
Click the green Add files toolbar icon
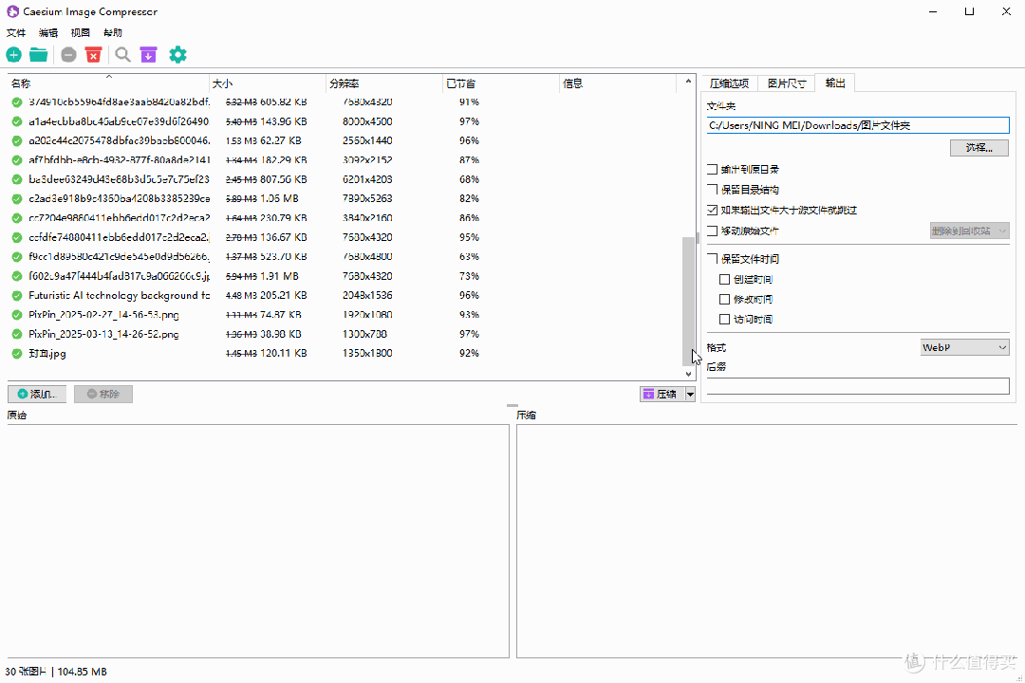pyautogui.click(x=13, y=55)
